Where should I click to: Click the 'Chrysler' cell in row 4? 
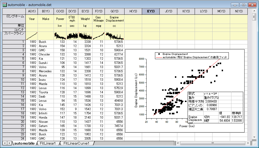pyautogui.click(x=46, y=54)
